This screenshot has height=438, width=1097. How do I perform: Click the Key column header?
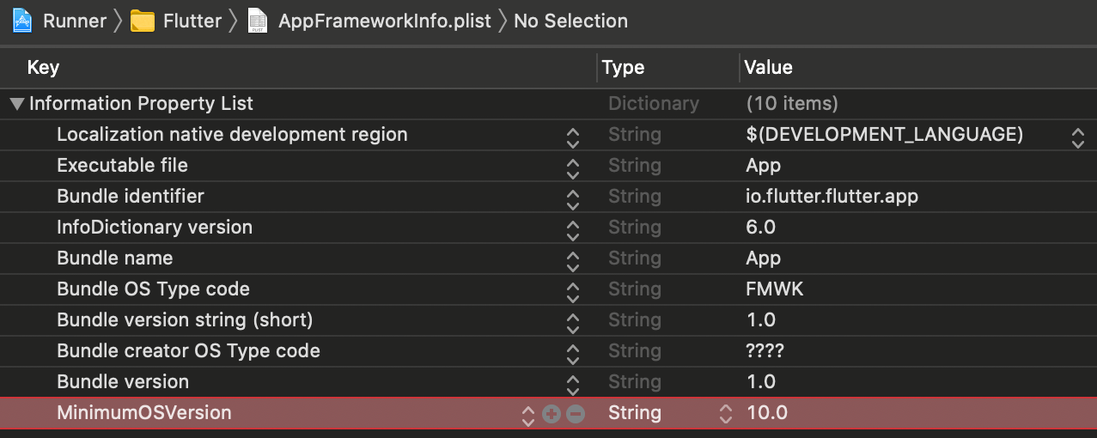tap(43, 67)
